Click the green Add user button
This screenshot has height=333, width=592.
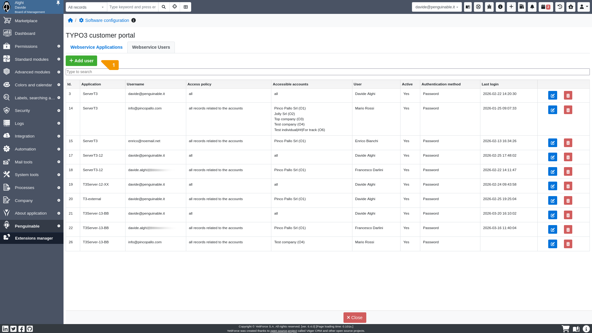coord(81,61)
